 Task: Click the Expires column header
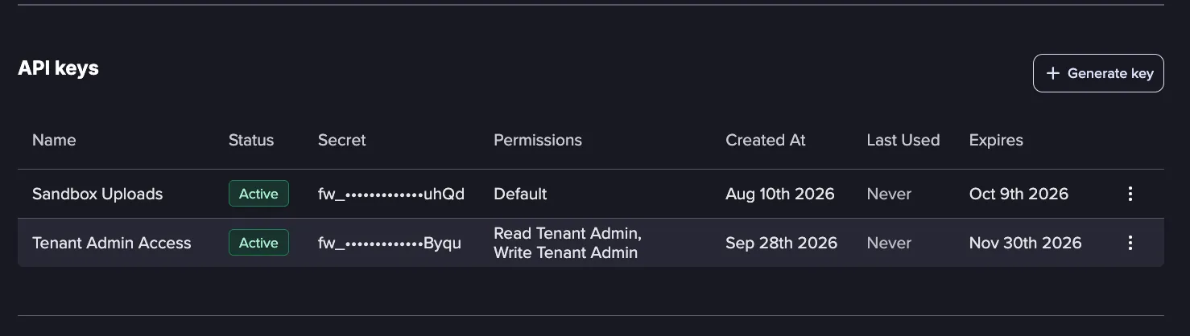click(x=996, y=140)
